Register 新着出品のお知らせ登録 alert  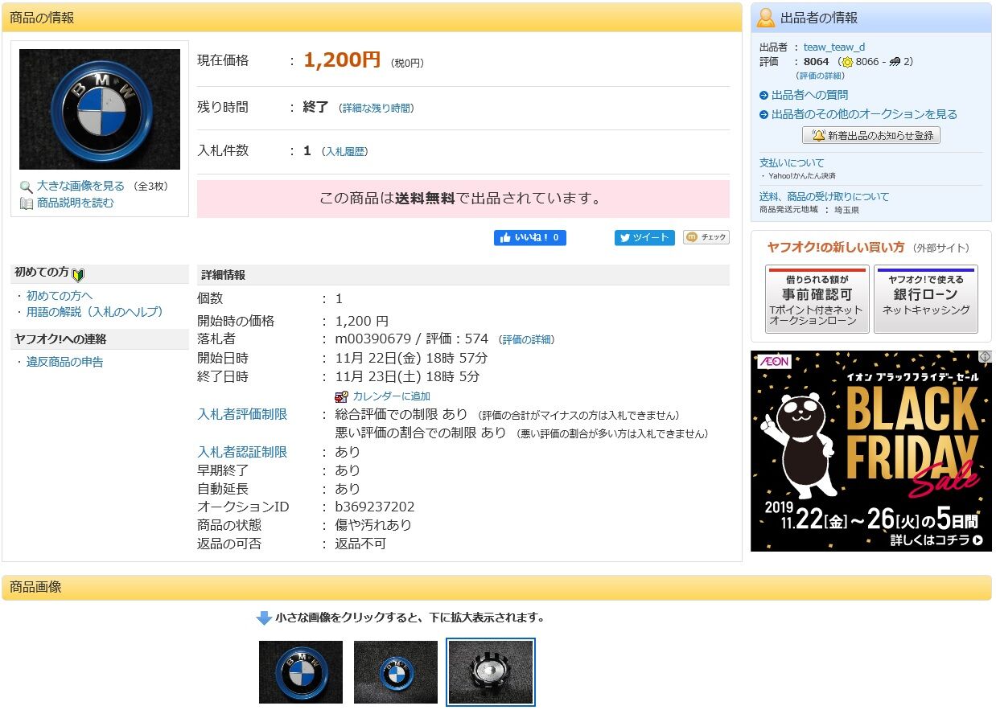click(x=871, y=136)
